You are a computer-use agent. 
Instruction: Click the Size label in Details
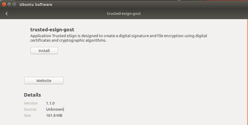(x=28, y=115)
